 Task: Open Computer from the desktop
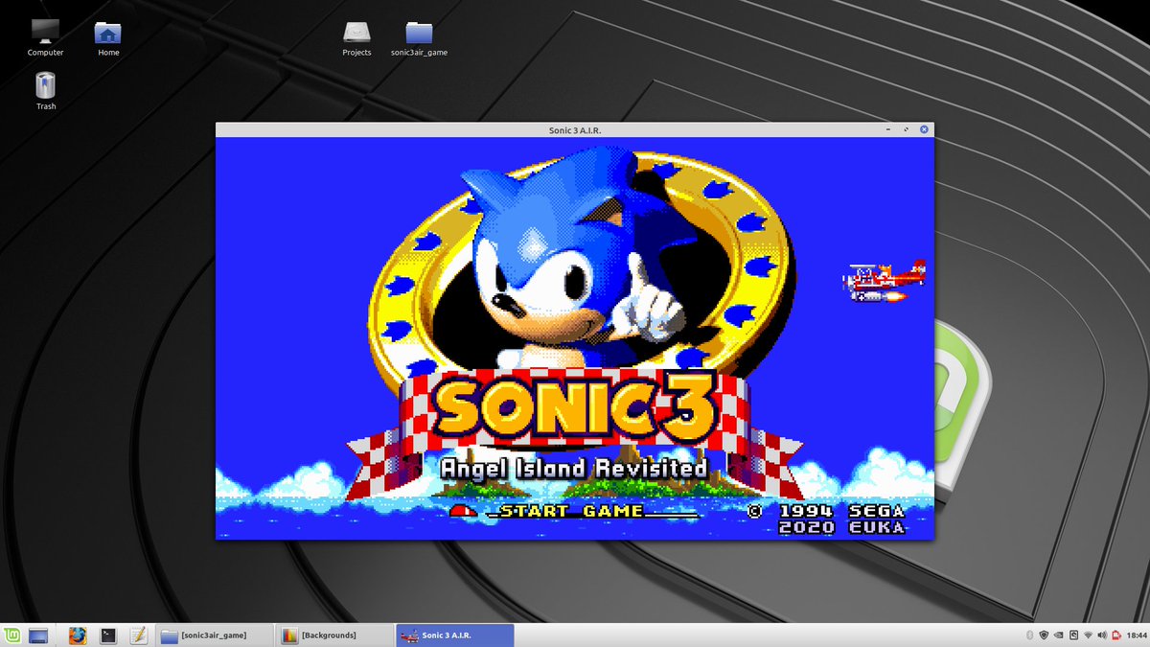point(44,29)
